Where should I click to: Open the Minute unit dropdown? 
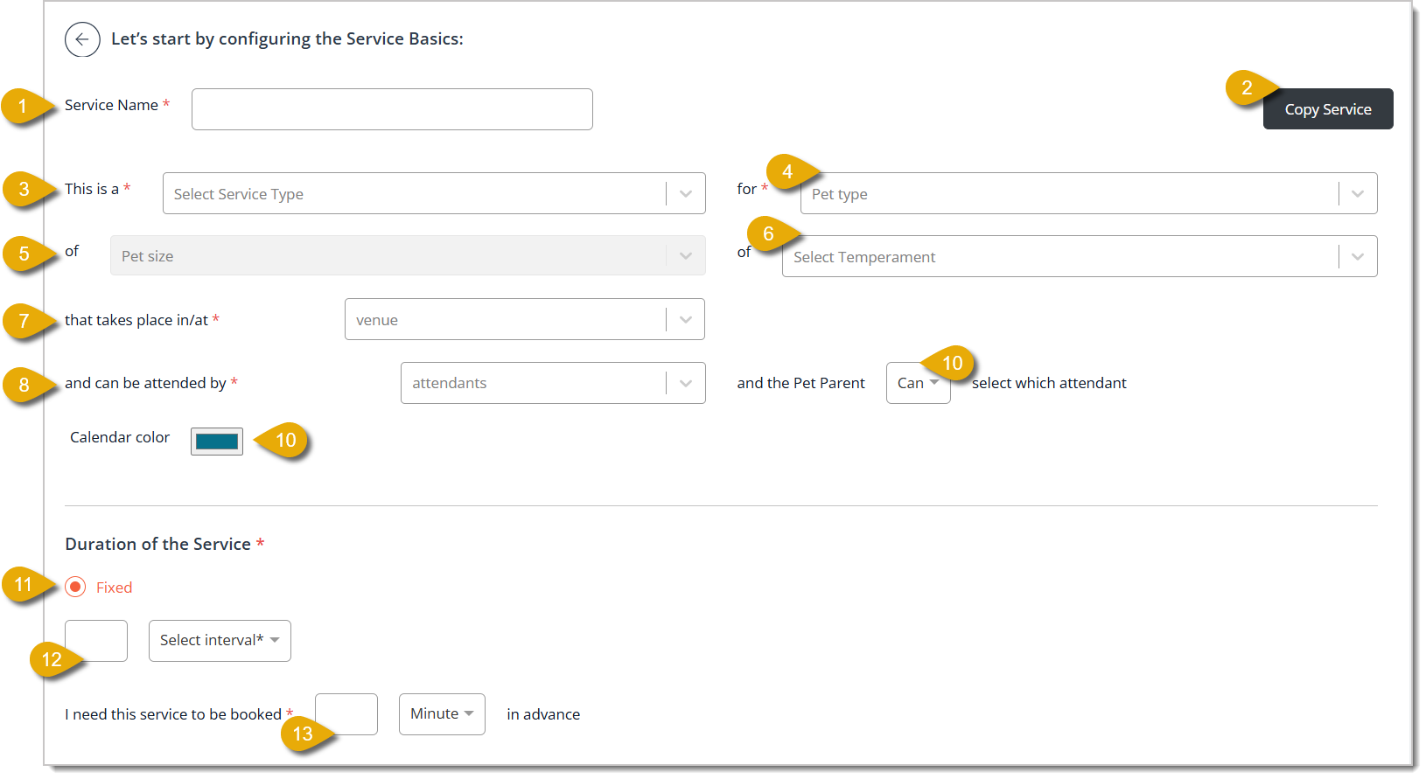tap(442, 714)
